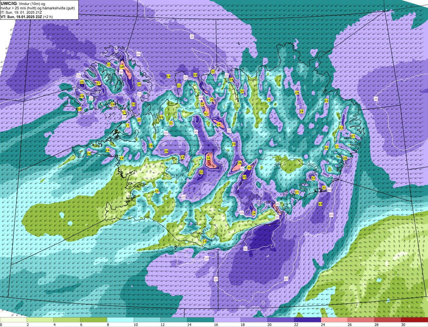Select the pale cyan 8–10 legend swatch
This screenshot has height=327, width=428.
point(120,320)
